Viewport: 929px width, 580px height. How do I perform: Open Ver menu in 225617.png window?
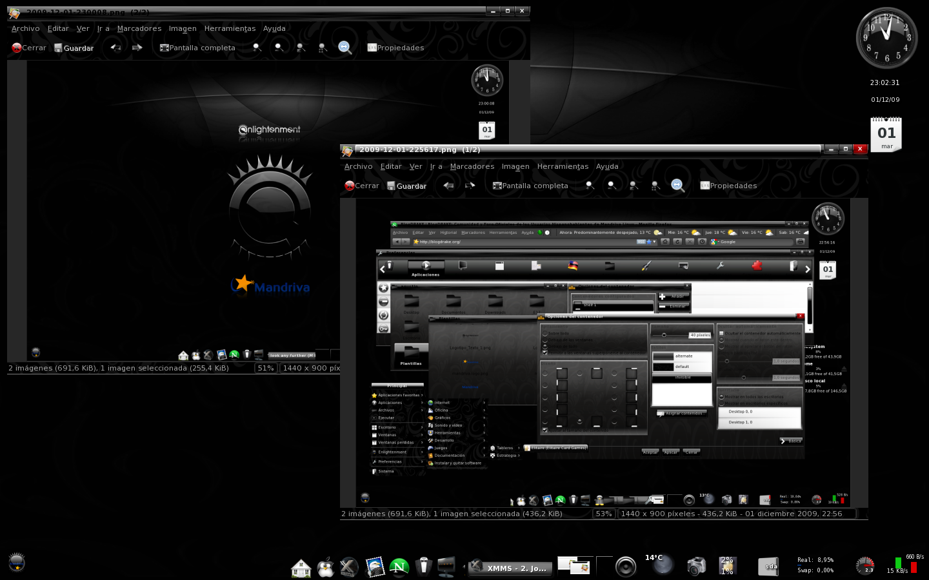pyautogui.click(x=416, y=166)
